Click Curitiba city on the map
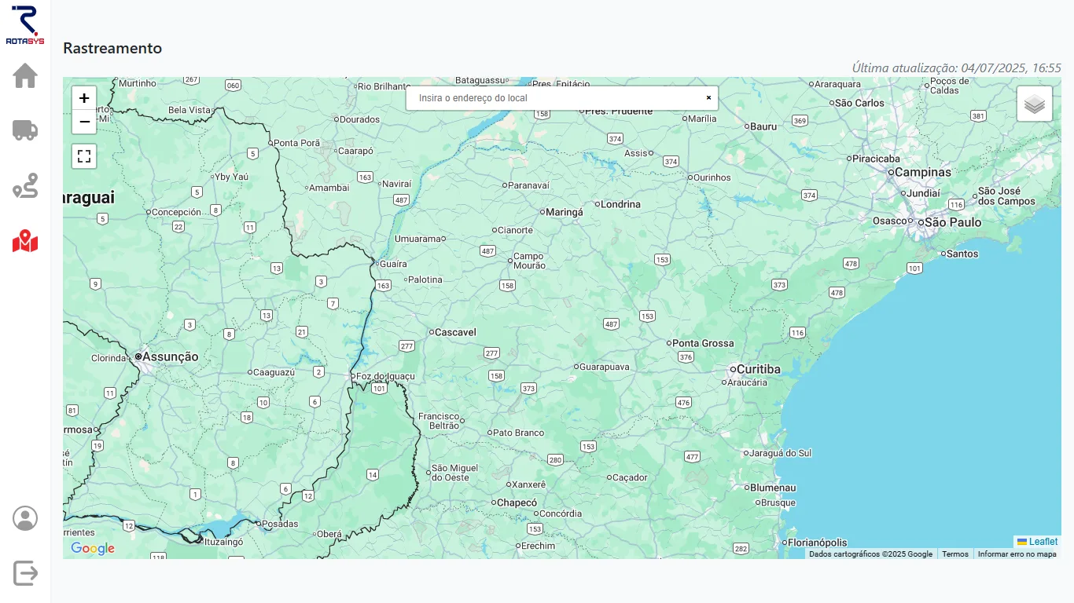 [758, 369]
